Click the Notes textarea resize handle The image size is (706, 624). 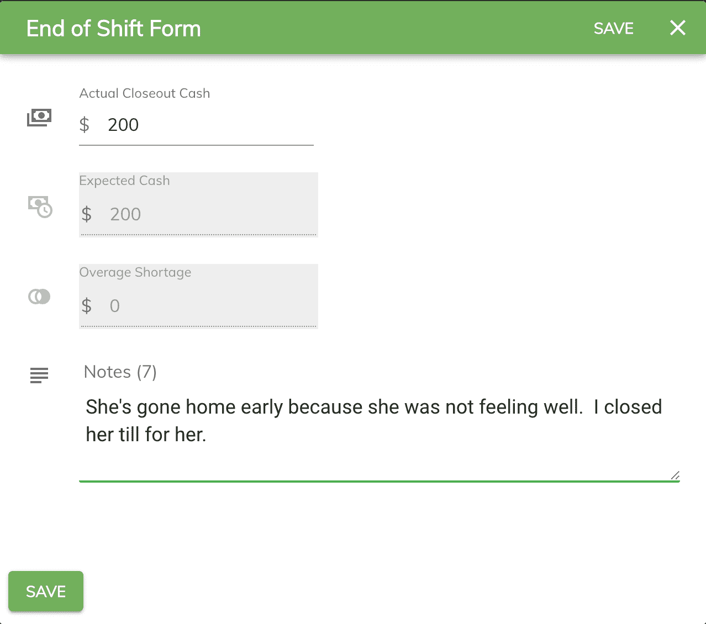pos(675,475)
